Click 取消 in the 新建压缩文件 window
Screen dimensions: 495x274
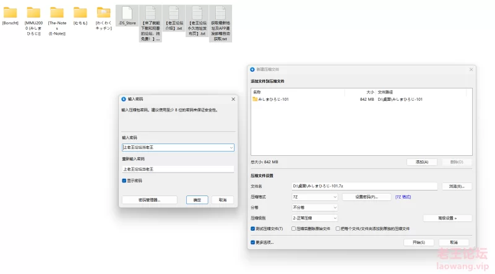[454, 242]
